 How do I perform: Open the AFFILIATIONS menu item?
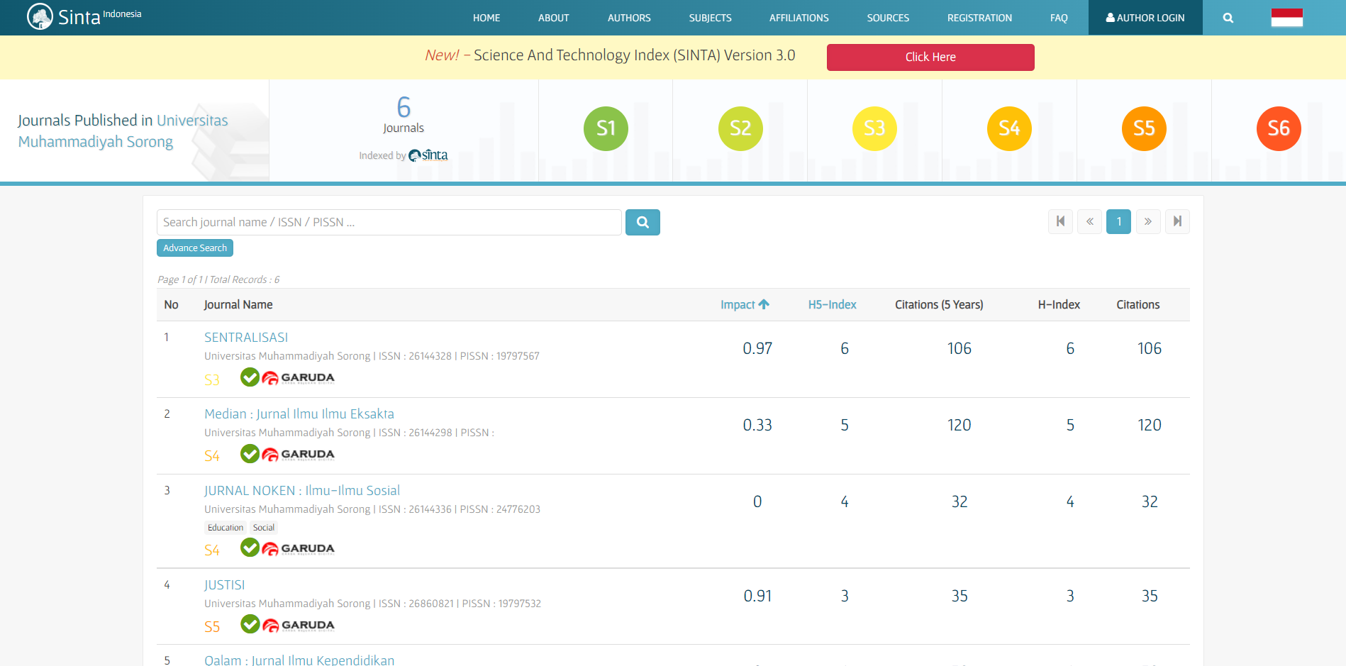799,18
